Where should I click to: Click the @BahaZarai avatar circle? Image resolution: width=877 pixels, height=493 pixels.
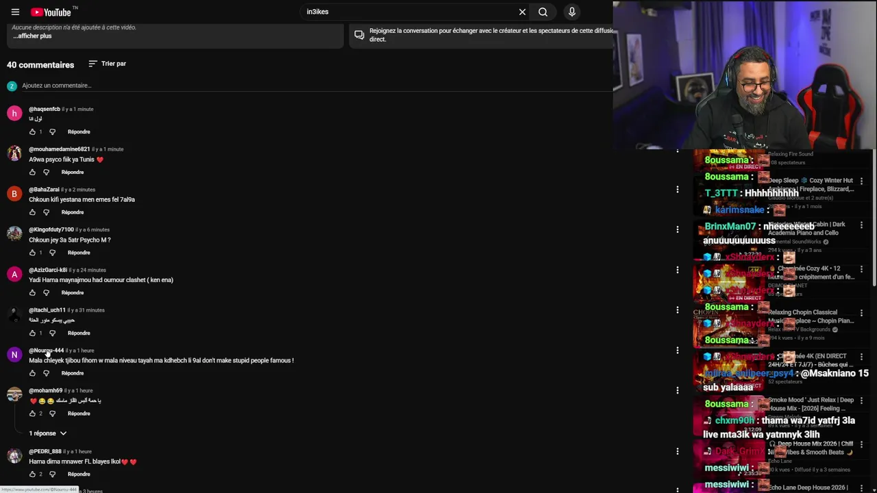(14, 194)
